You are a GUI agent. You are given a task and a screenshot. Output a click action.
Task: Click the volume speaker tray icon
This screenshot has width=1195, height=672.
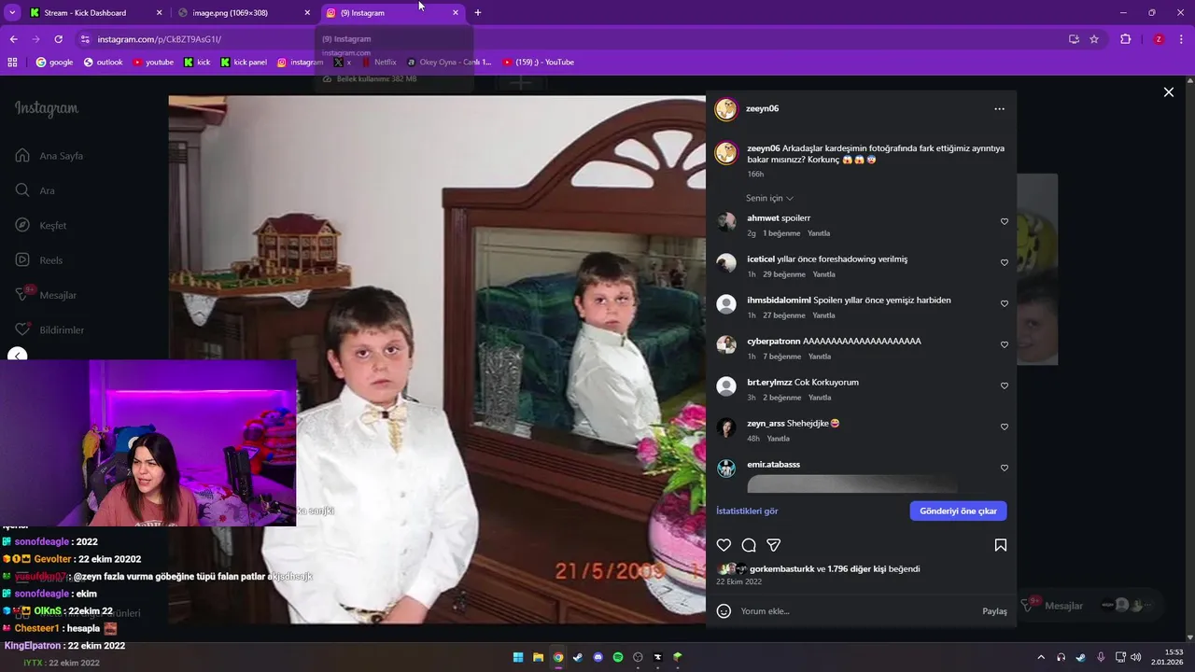[x=1135, y=657]
